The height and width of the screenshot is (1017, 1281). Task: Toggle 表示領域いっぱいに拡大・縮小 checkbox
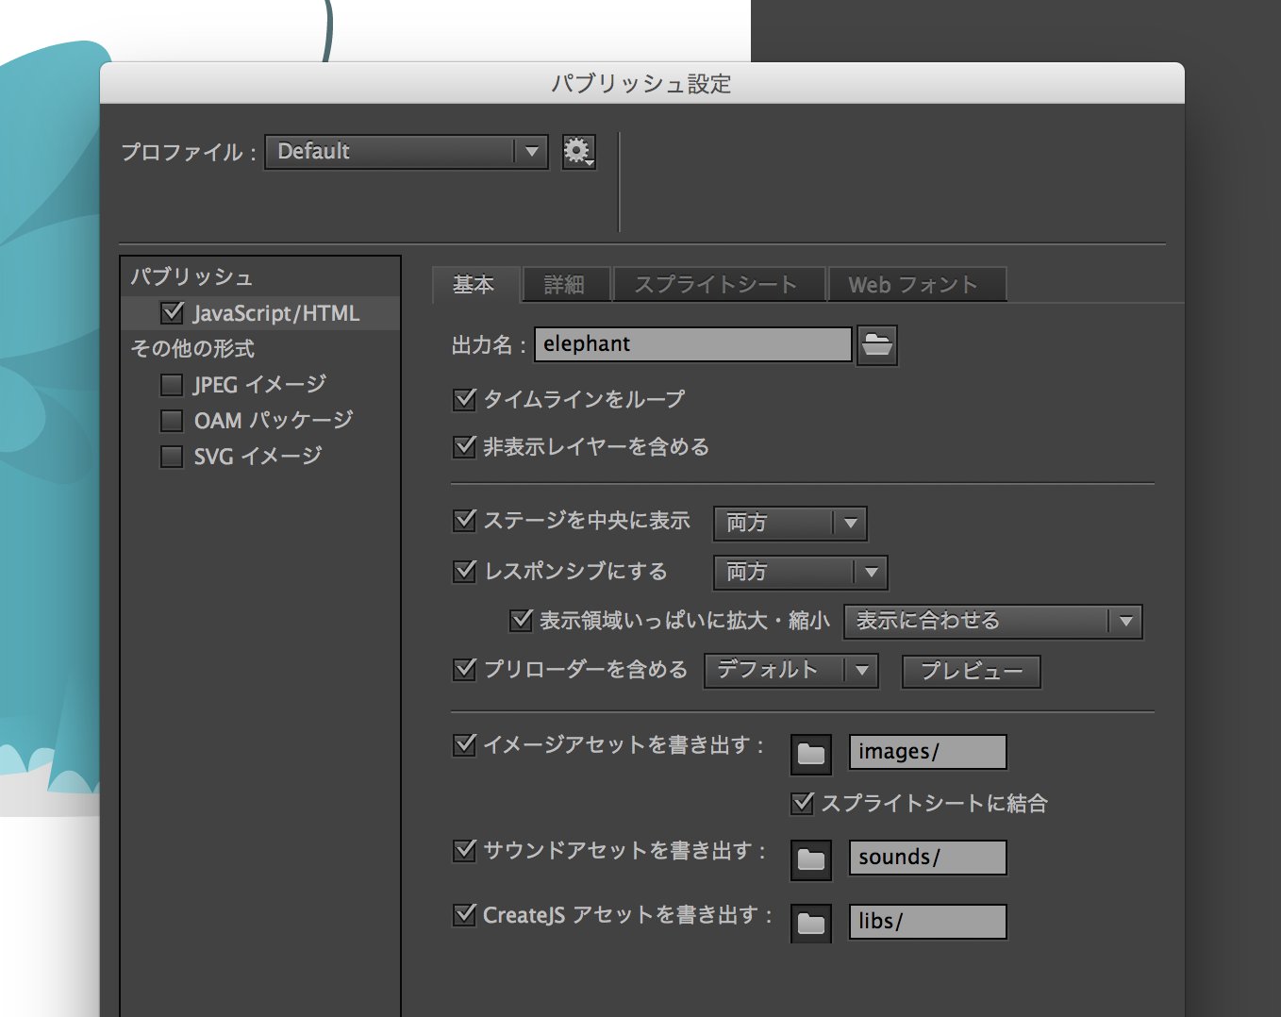click(521, 620)
